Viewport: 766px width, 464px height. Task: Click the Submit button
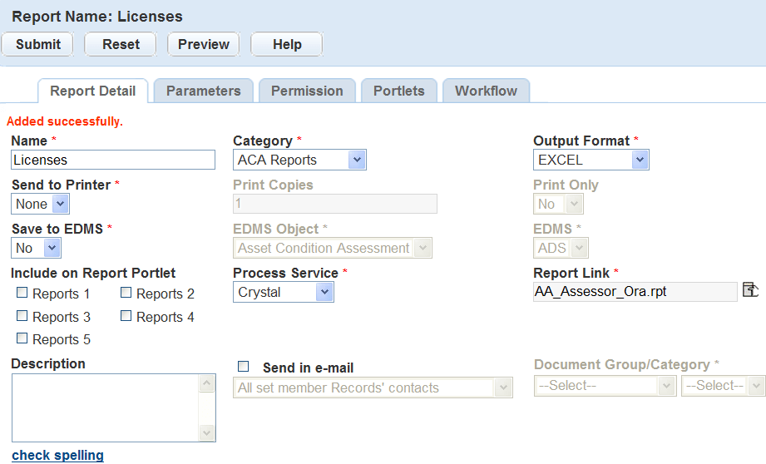pyautogui.click(x=38, y=45)
